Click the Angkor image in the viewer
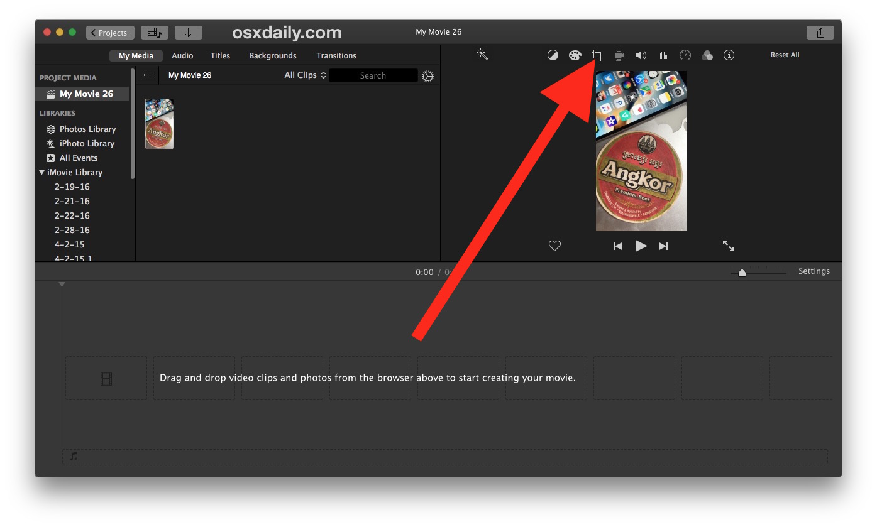The height and width of the screenshot is (527, 877). (641, 151)
